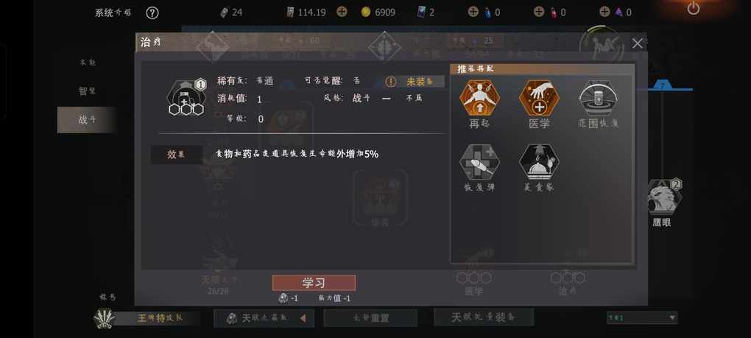
Task: Click the plus beside the purple potion
Action: [604, 12]
